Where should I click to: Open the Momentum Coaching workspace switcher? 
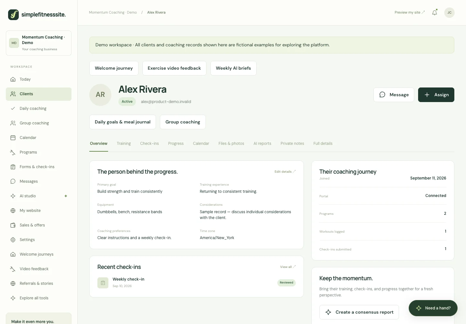pyautogui.click(x=39, y=43)
